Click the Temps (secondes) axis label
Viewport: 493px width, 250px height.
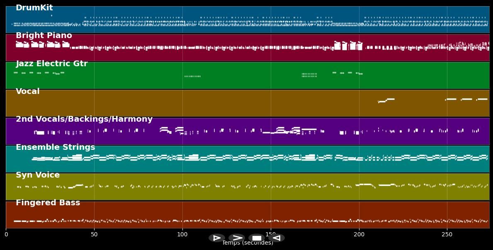pyautogui.click(x=248, y=243)
